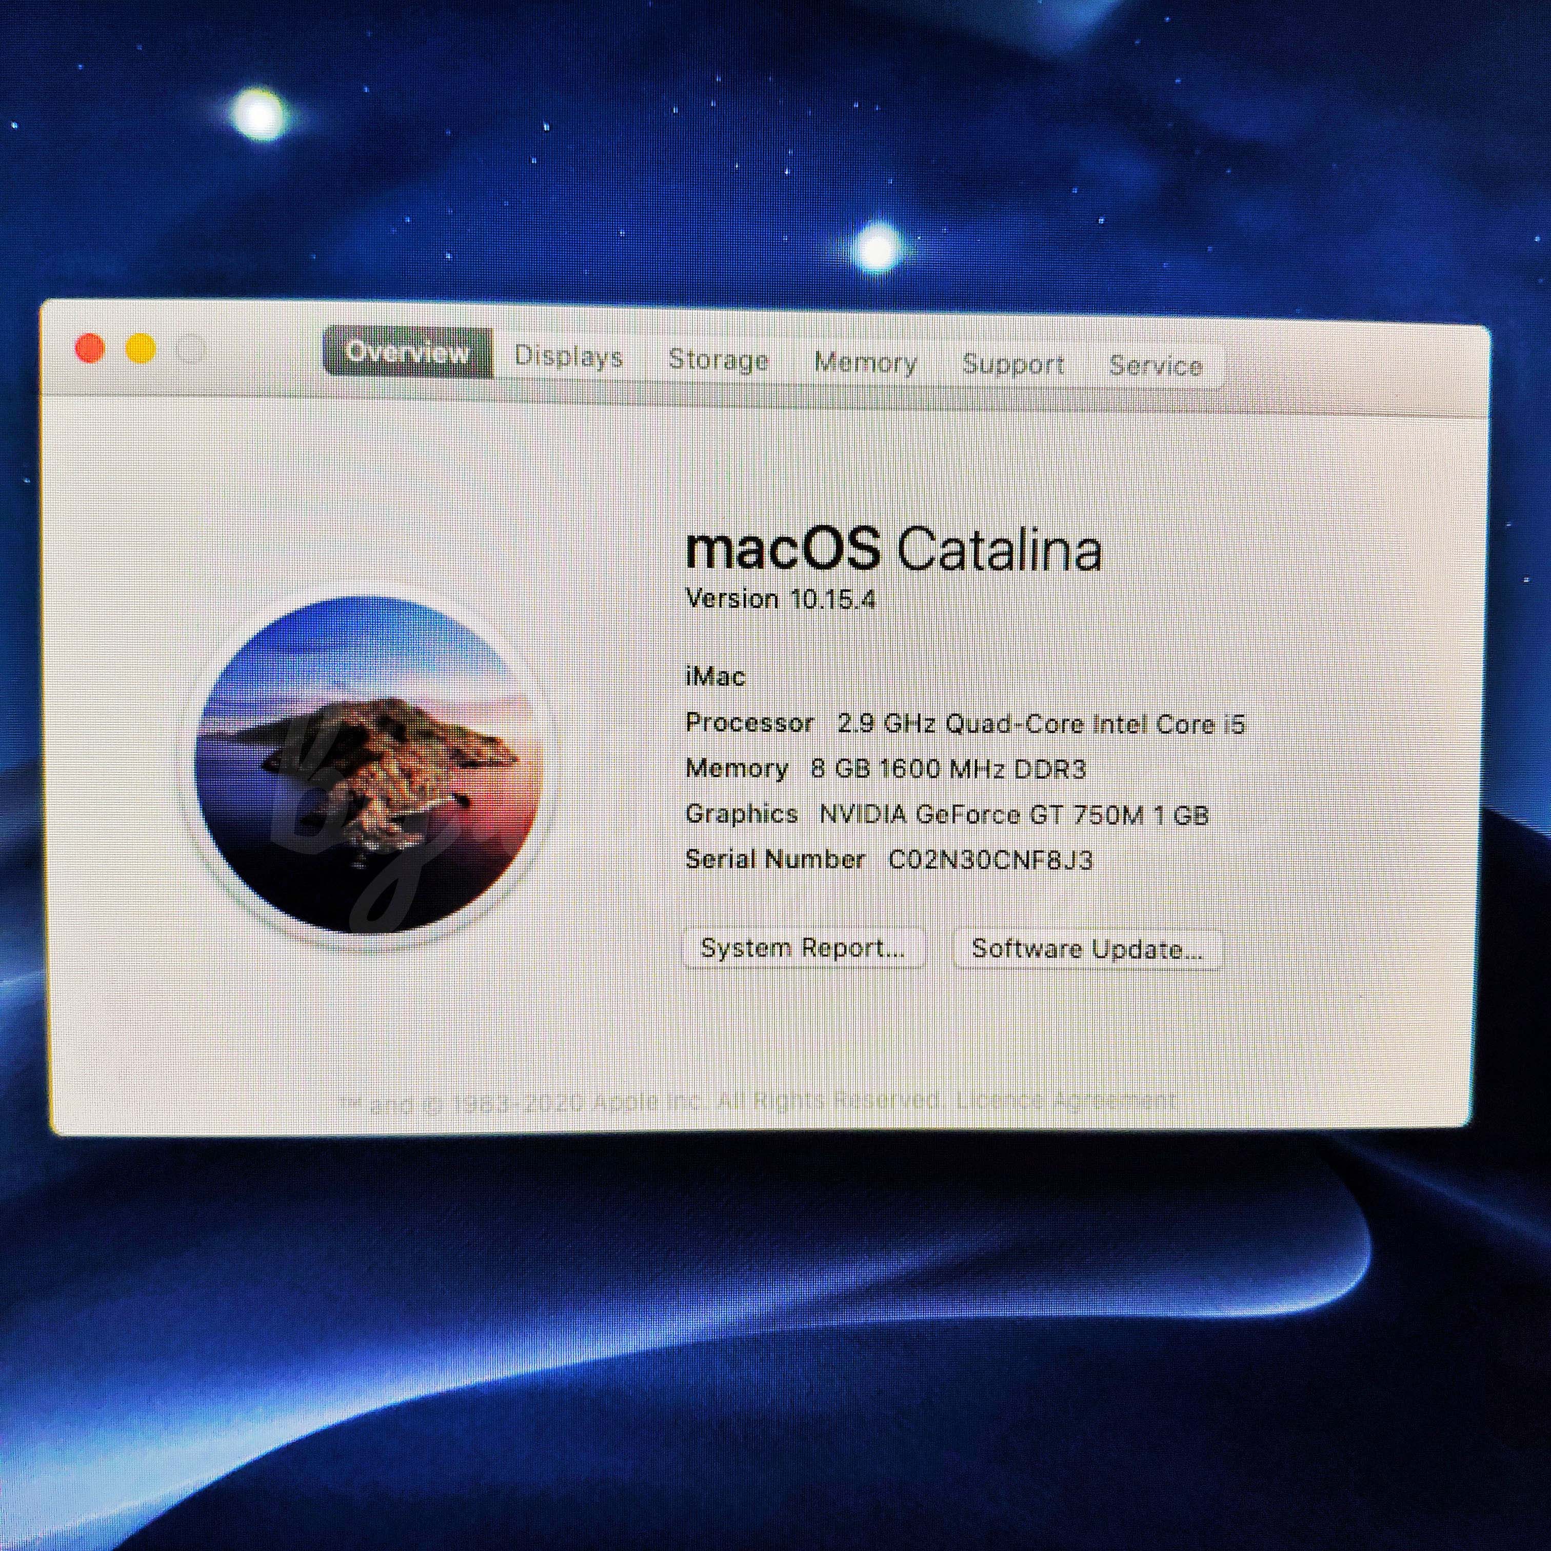This screenshot has width=1551, height=1551.
Task: Close the About This Mac window
Action: 89,348
